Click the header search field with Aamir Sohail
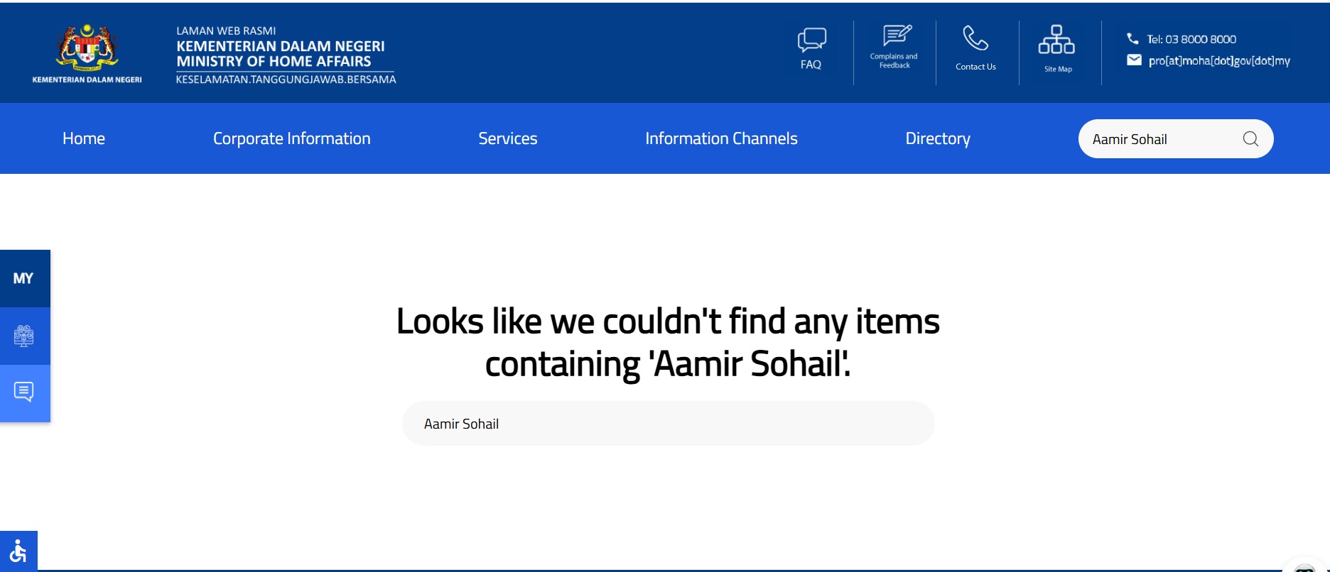Screen dimensions: 1330x572 (x=1158, y=139)
